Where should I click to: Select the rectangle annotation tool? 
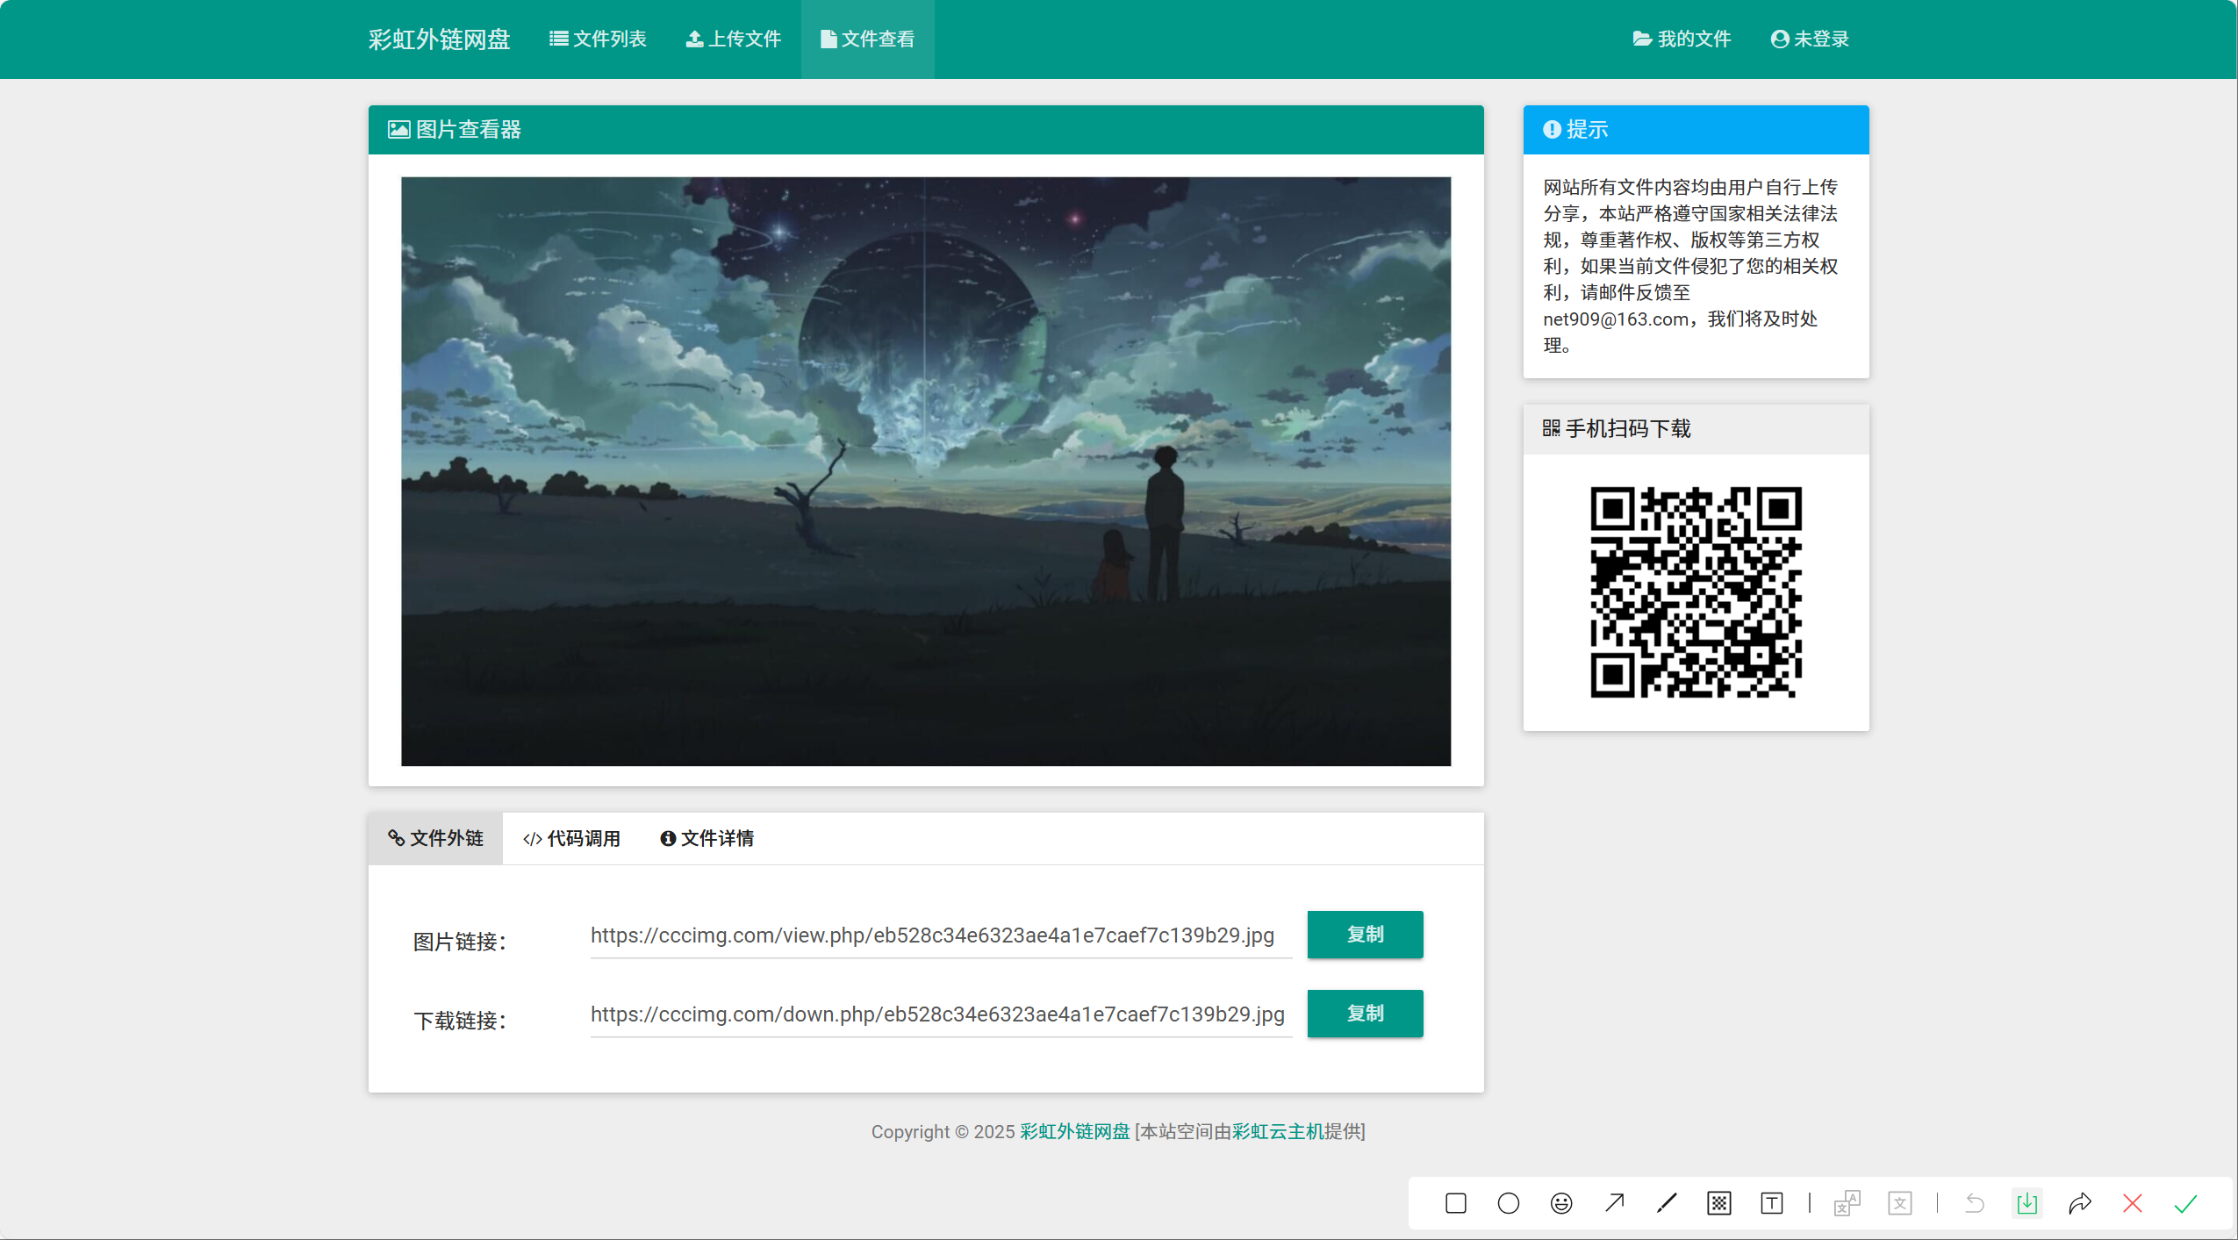tap(1455, 1203)
